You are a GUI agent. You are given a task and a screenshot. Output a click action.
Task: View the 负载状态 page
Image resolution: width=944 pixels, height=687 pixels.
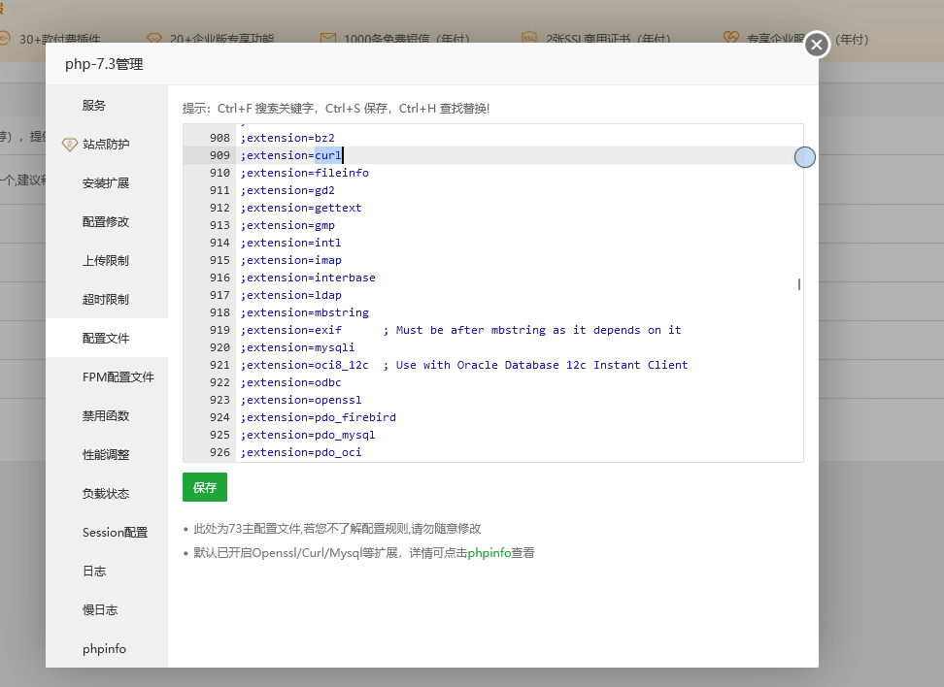click(104, 493)
